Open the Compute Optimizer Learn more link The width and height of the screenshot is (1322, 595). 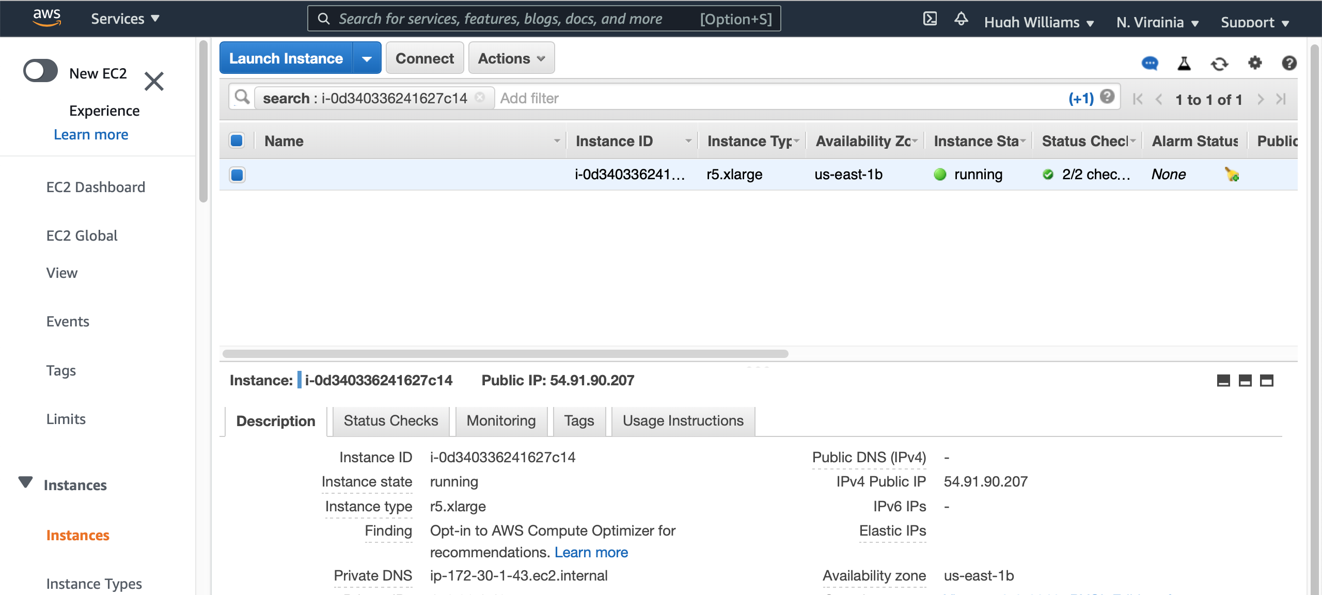point(591,553)
